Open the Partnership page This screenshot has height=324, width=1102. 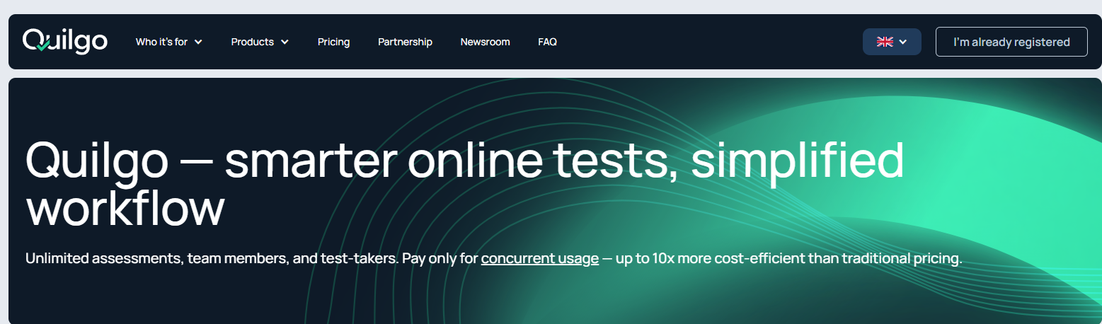(x=405, y=42)
